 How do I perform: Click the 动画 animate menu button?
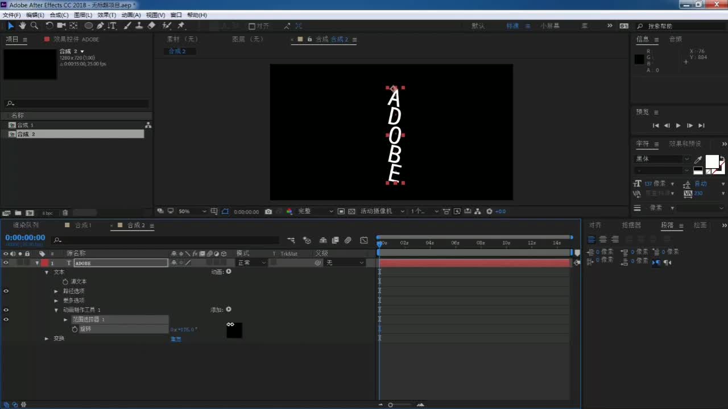coord(228,272)
